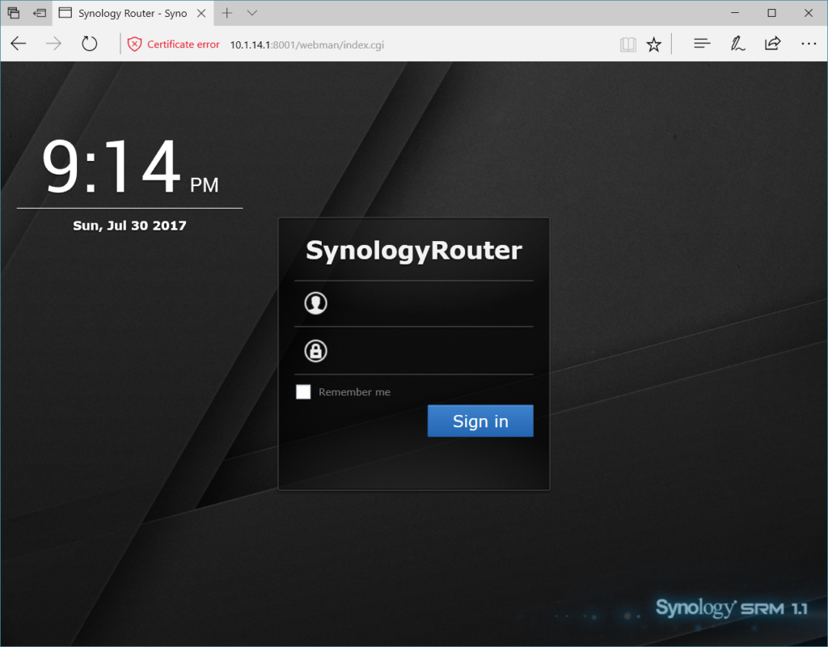Click the Certificate error shield icon
This screenshot has height=647, width=828.
[x=135, y=44]
